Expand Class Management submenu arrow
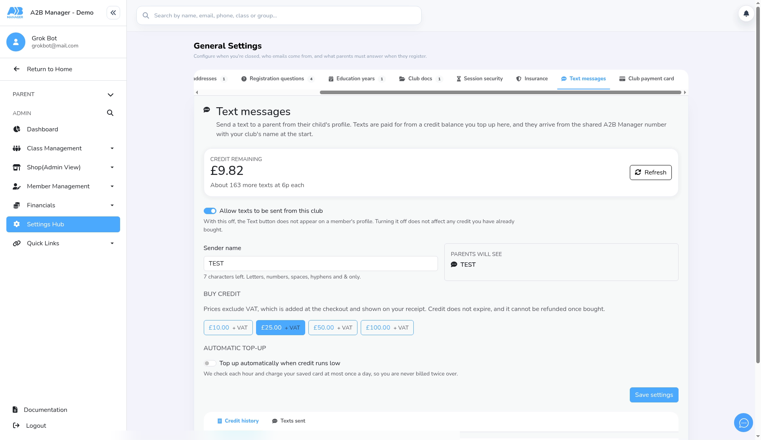Image resolution: width=761 pixels, height=440 pixels. (x=112, y=148)
